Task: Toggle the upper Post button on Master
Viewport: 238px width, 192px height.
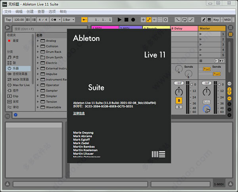Action: [x=207, y=69]
